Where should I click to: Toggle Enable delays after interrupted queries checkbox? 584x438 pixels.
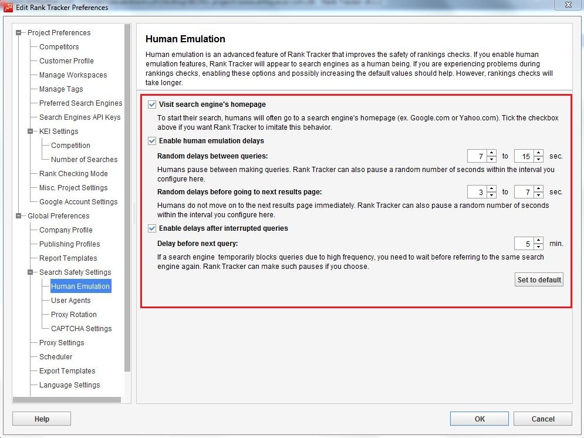click(x=152, y=228)
